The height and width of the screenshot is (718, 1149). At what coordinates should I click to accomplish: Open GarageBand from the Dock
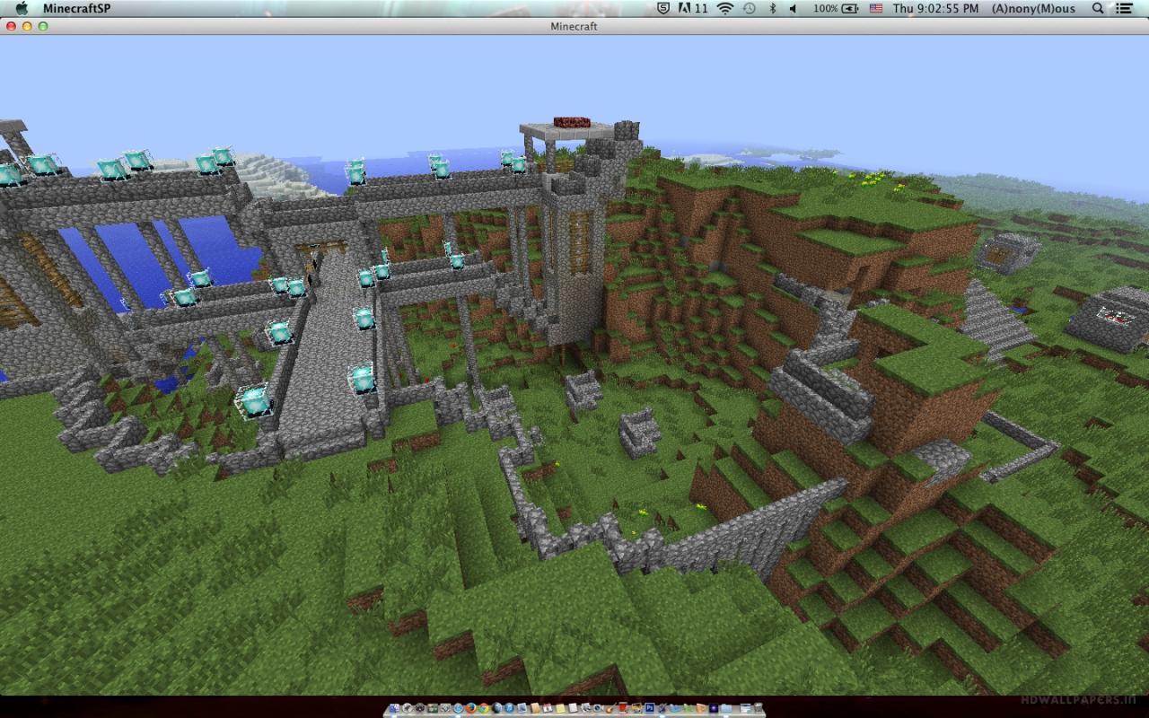point(609,710)
